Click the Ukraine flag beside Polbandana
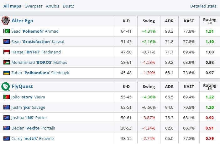 [x=6, y=73]
